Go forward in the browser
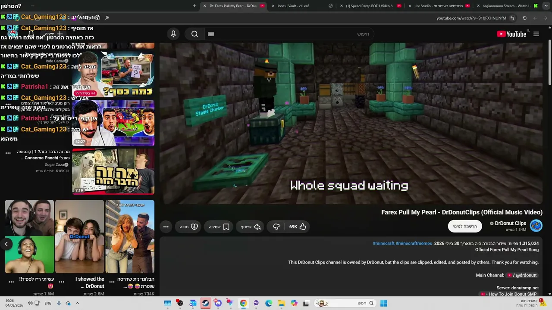 [535, 18]
